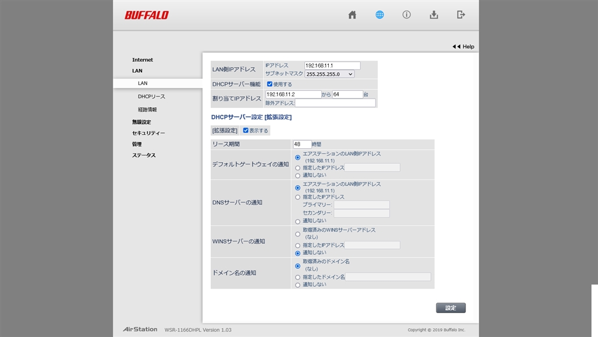This screenshot has height=337, width=598.
Task: Click the BUFFALO logo
Action: (x=147, y=15)
